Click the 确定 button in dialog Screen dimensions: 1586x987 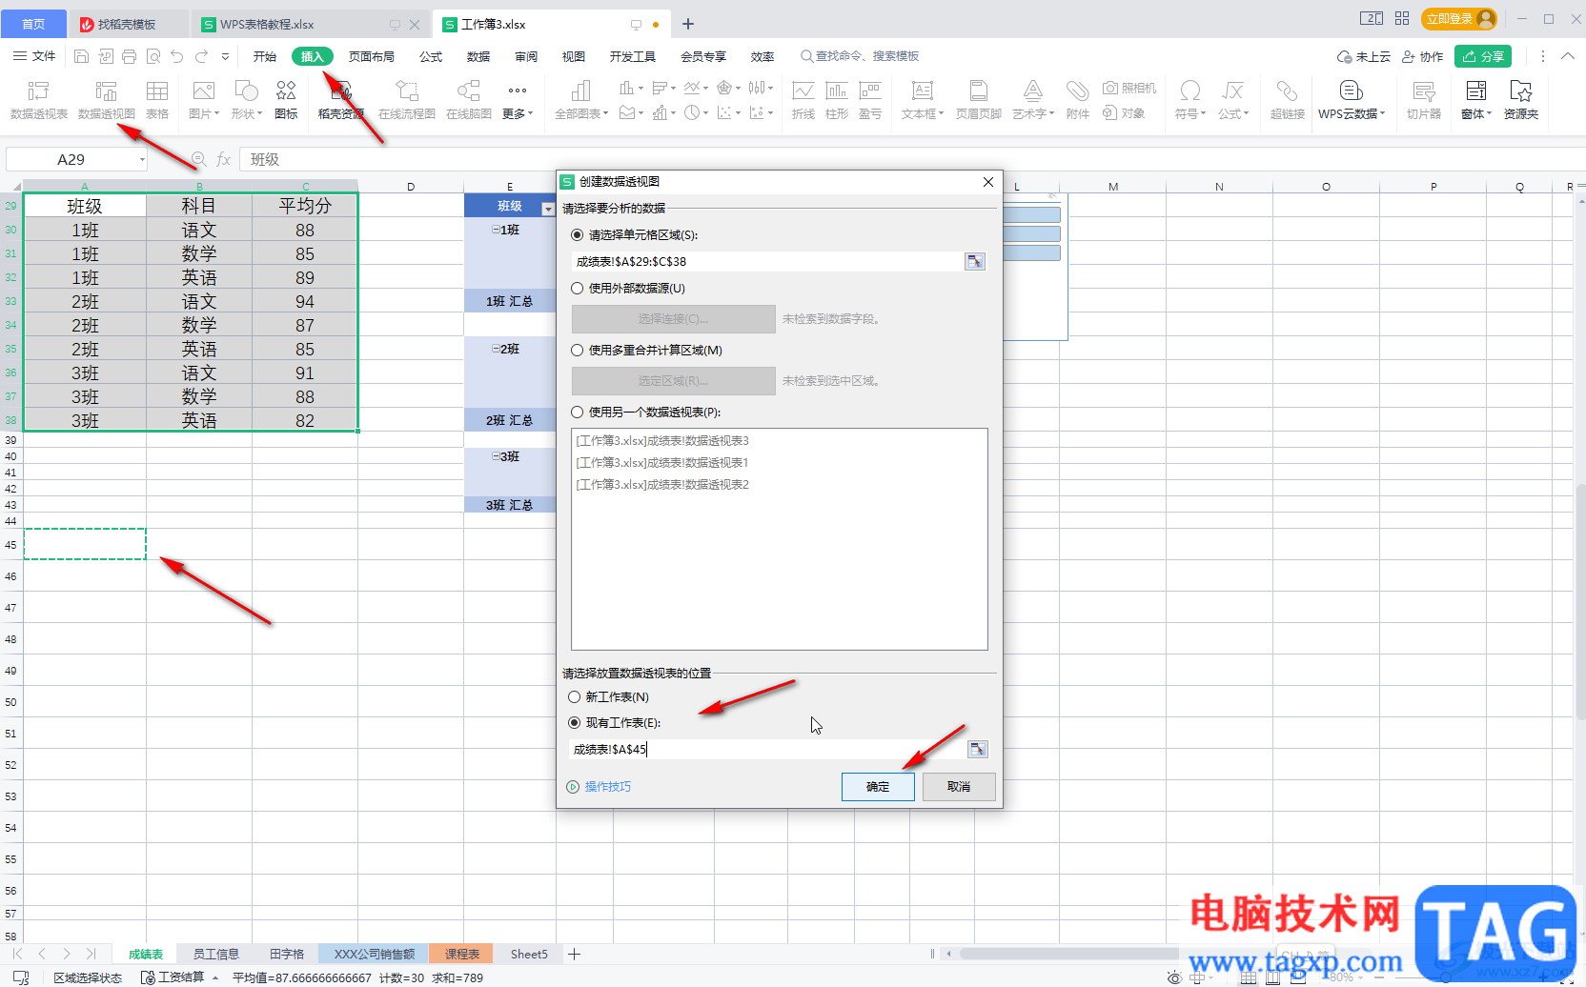point(878,786)
